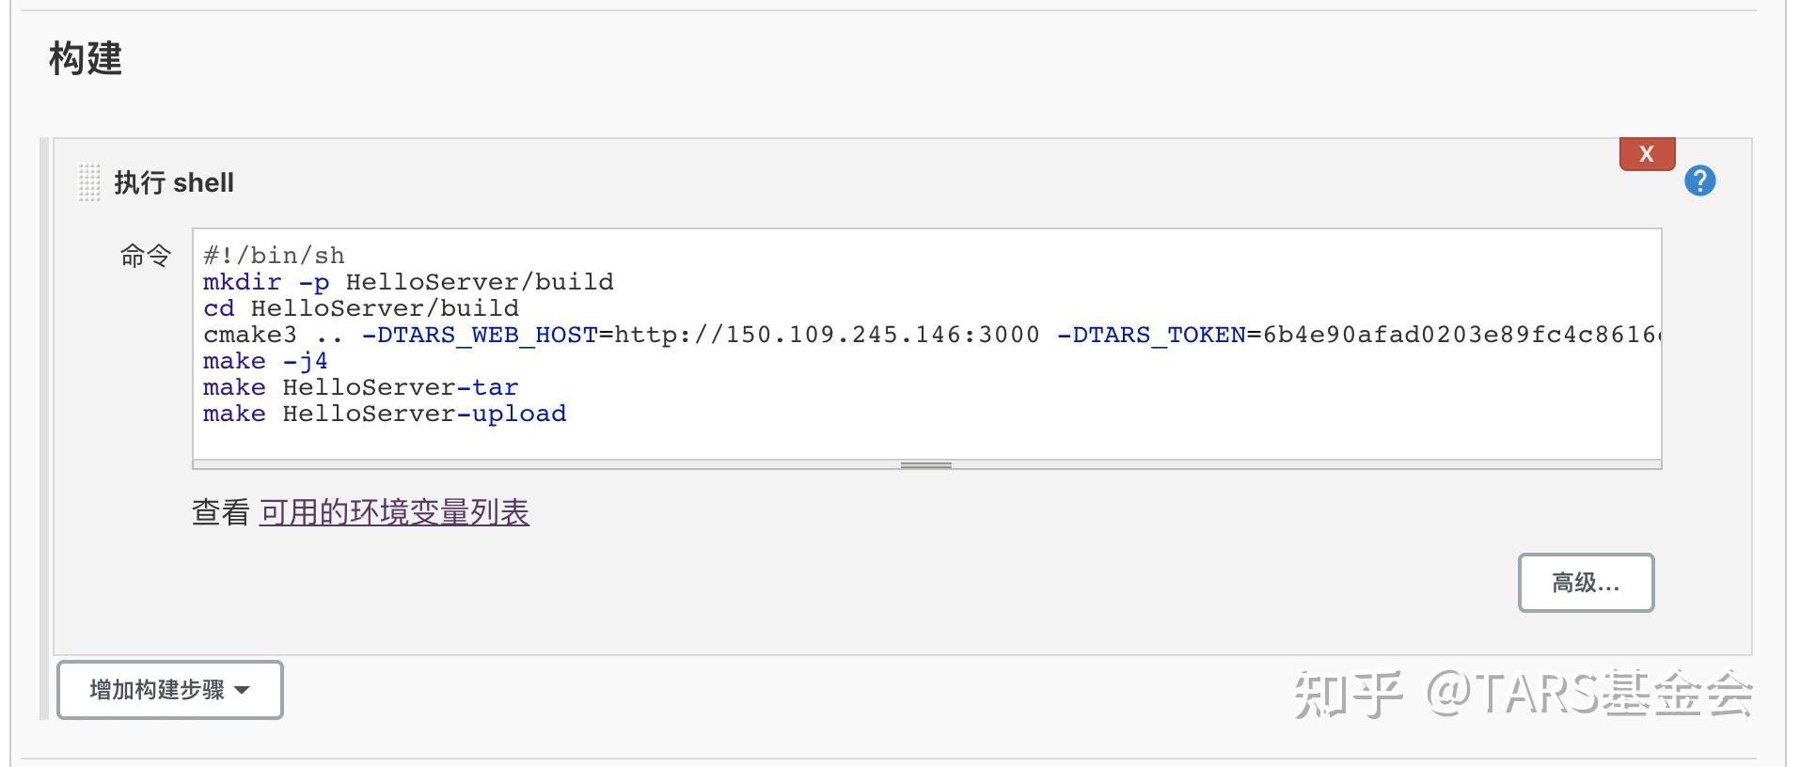Click the command textarea resize handle

(x=925, y=464)
